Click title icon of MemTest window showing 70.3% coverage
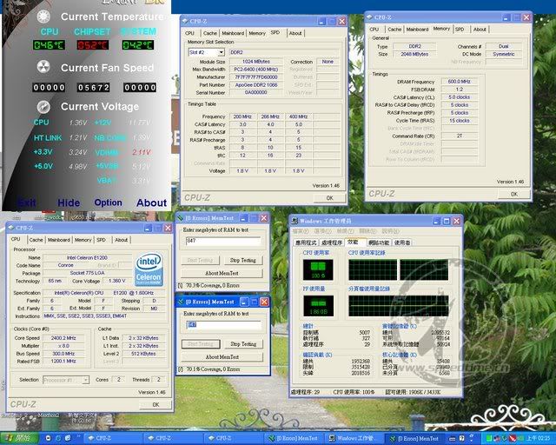556x445 pixels. click(x=181, y=218)
